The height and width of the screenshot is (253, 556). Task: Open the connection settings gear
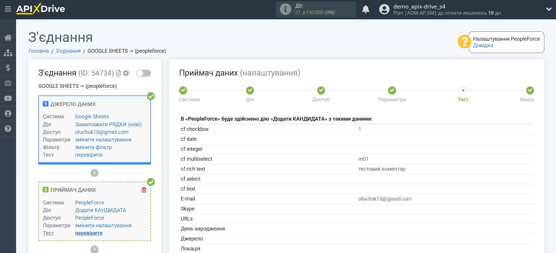coord(126,73)
